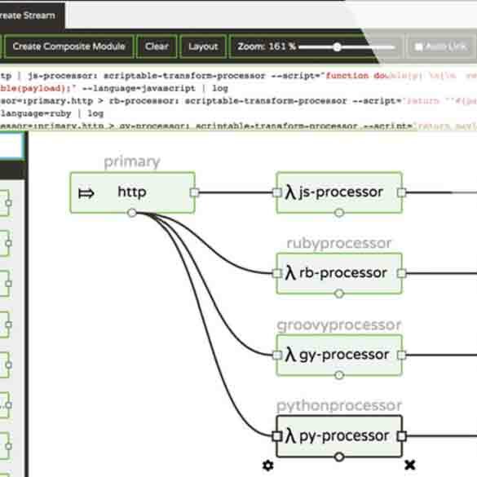Viewport: 477px width, 477px height.
Task: Delete py-processor with the X icon
Action: [410, 465]
